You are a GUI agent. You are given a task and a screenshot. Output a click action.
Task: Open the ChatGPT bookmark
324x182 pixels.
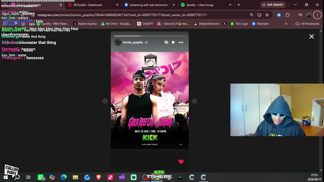pos(145,24)
